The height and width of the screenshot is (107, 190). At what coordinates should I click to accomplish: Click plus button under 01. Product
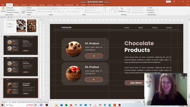tap(94, 56)
